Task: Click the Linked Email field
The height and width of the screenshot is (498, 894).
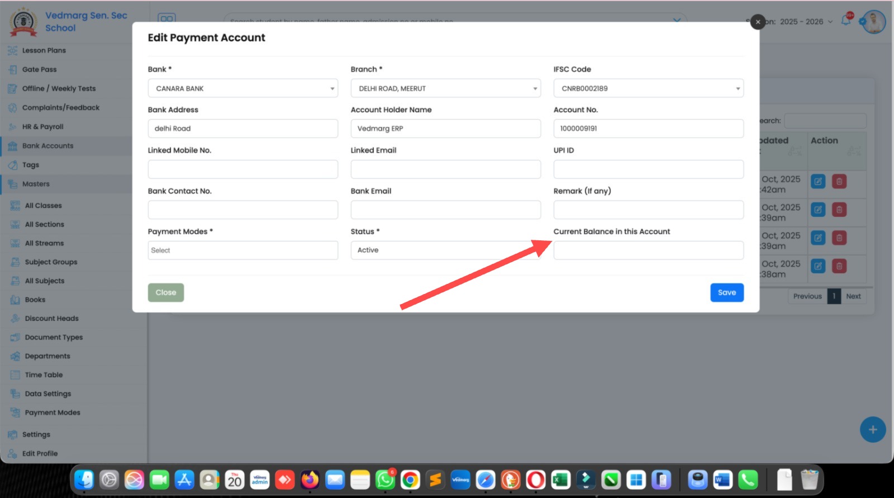Action: (446, 169)
